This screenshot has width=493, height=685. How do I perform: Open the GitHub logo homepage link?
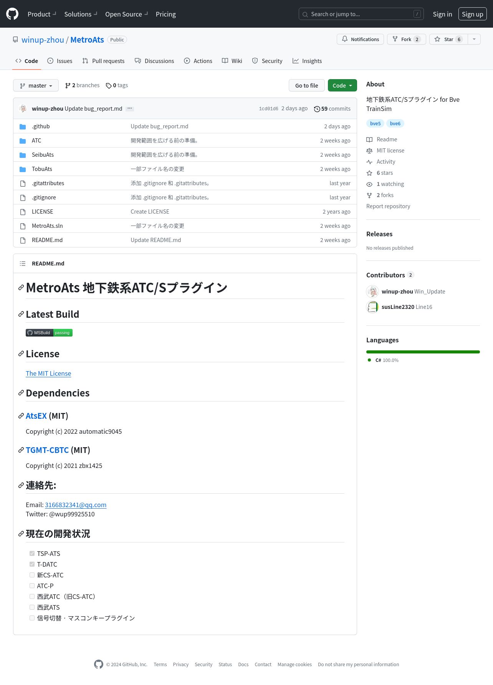12,14
